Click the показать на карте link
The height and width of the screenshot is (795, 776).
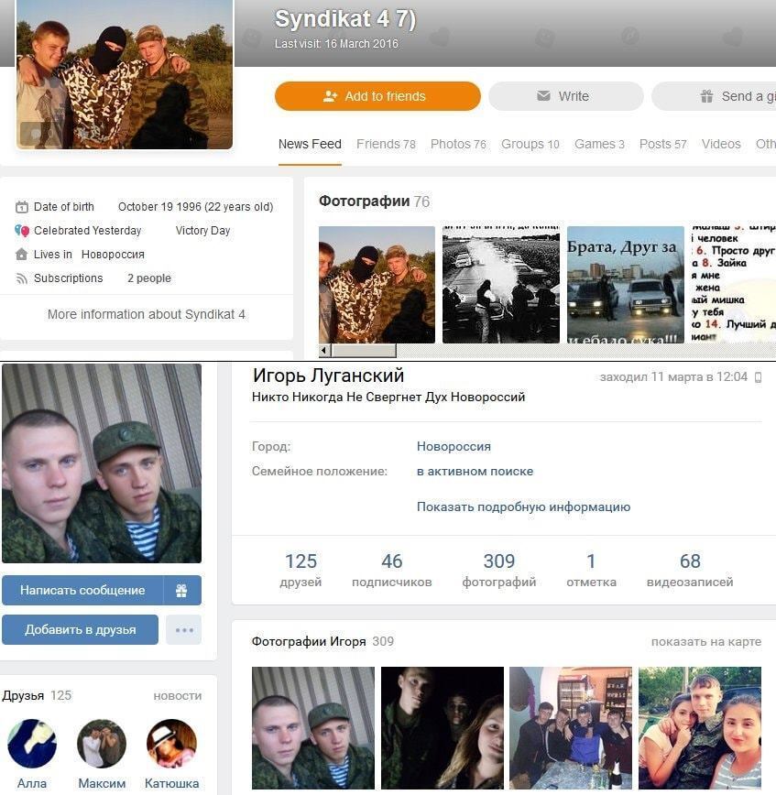706,642
